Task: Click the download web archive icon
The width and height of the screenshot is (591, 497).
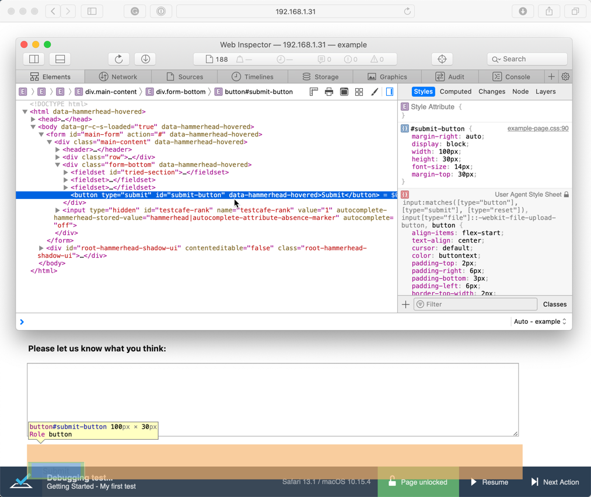Action: click(x=145, y=59)
